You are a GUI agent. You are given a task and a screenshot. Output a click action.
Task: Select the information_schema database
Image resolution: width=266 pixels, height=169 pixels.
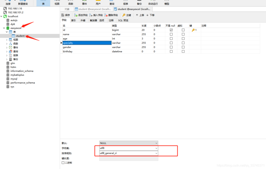22,71
